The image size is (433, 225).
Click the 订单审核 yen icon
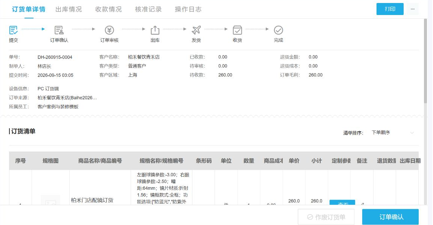click(x=109, y=30)
